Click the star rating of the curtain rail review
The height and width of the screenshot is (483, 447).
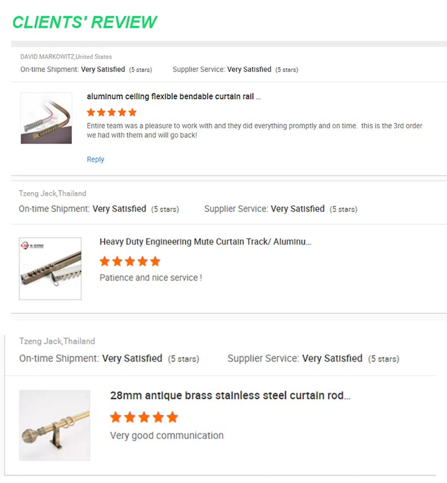click(x=112, y=112)
